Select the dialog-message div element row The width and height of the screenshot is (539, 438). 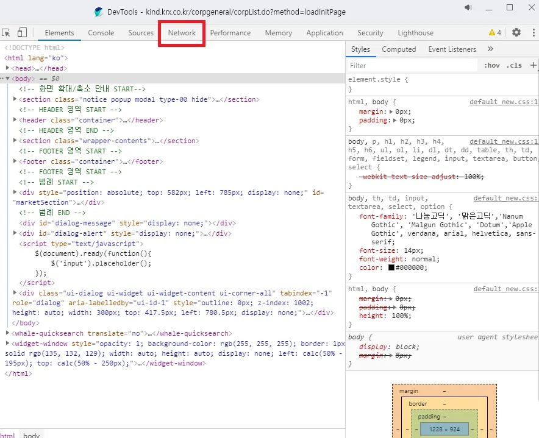127,223
